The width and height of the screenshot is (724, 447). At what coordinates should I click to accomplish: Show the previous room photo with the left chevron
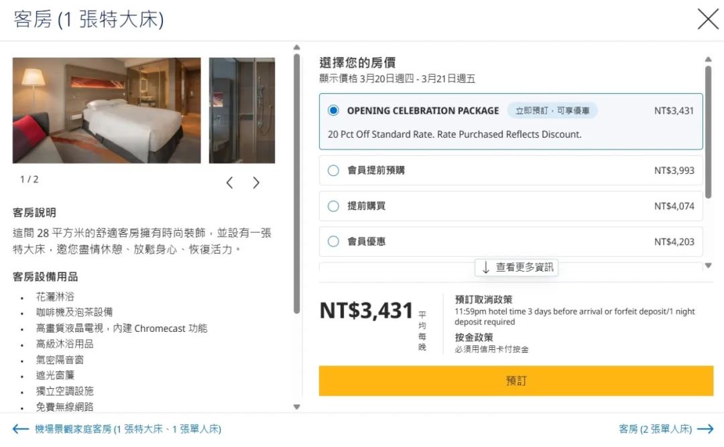point(229,183)
